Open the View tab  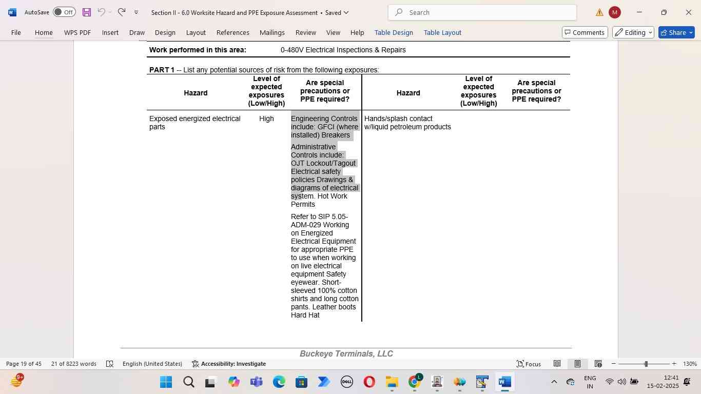pos(333,32)
